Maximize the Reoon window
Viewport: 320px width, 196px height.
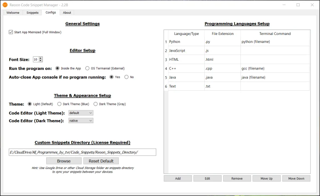pos(298,5)
